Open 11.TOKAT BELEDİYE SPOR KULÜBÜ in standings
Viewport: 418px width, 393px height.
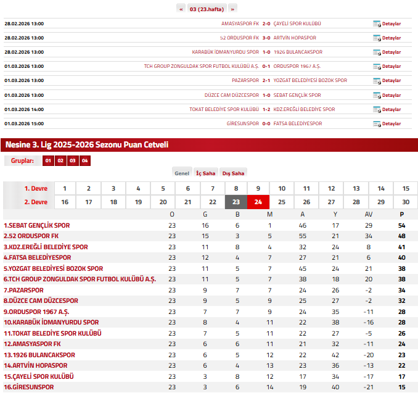pos(52,334)
